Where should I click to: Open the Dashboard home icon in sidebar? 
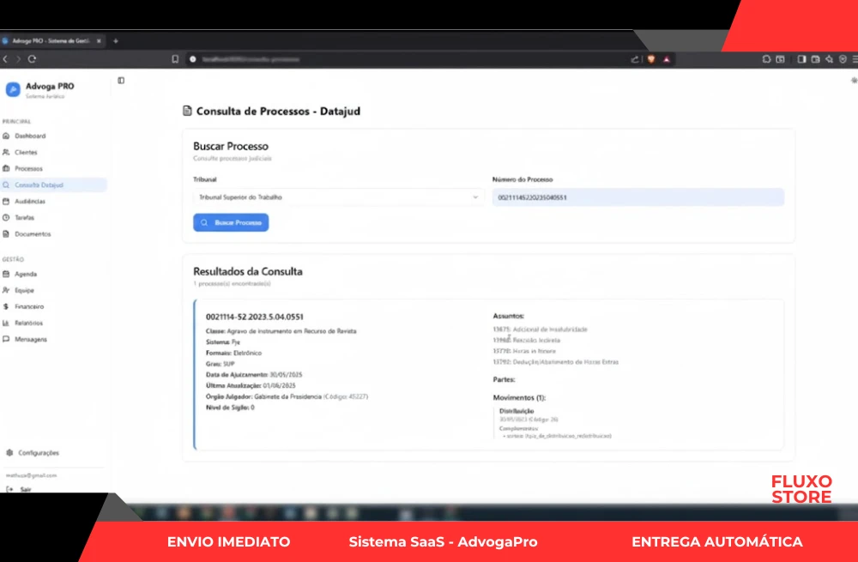[x=7, y=136]
